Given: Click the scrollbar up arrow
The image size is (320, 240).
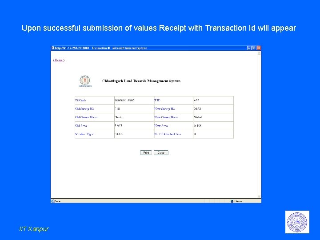Looking at the screenshot, I should click(259, 53).
